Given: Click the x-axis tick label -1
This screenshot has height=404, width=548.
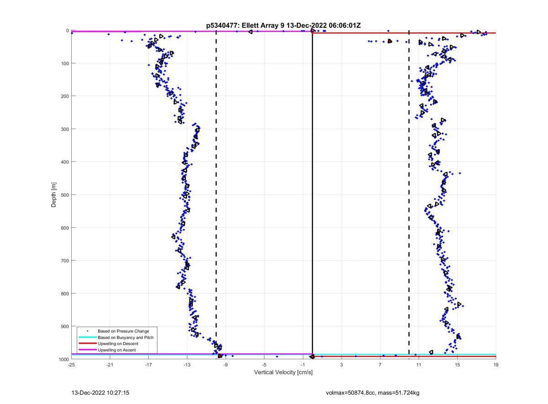Looking at the screenshot, I should pos(303,365).
